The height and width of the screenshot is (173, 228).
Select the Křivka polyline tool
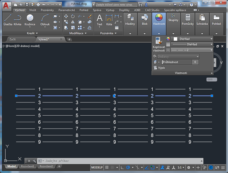[18, 20]
